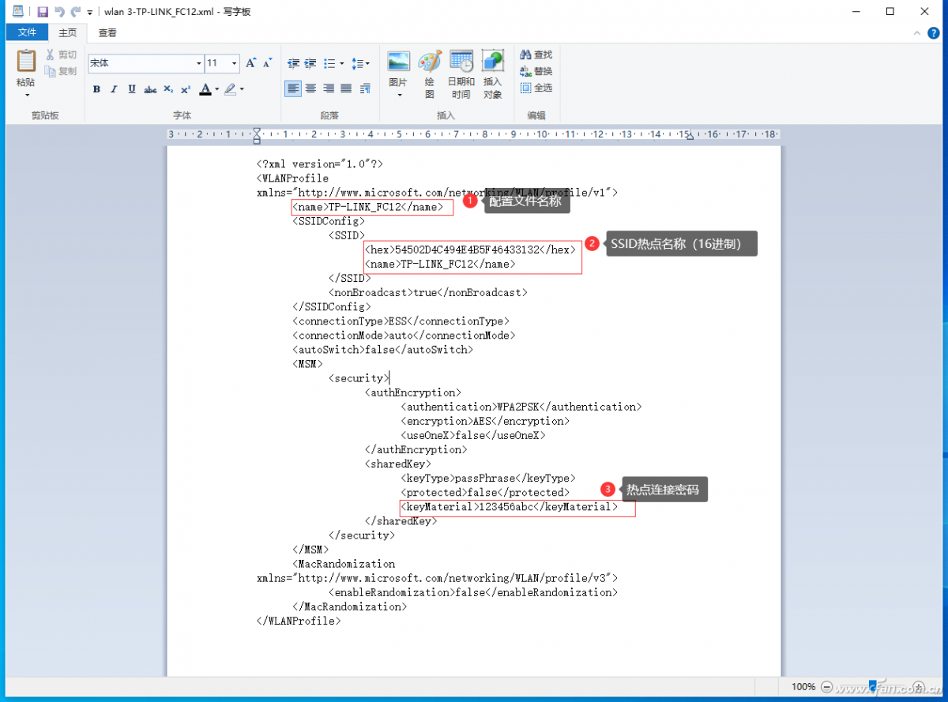Insert a 图片 (Picture) using landscape icon
Screen dimensions: 948x702
coord(399,62)
